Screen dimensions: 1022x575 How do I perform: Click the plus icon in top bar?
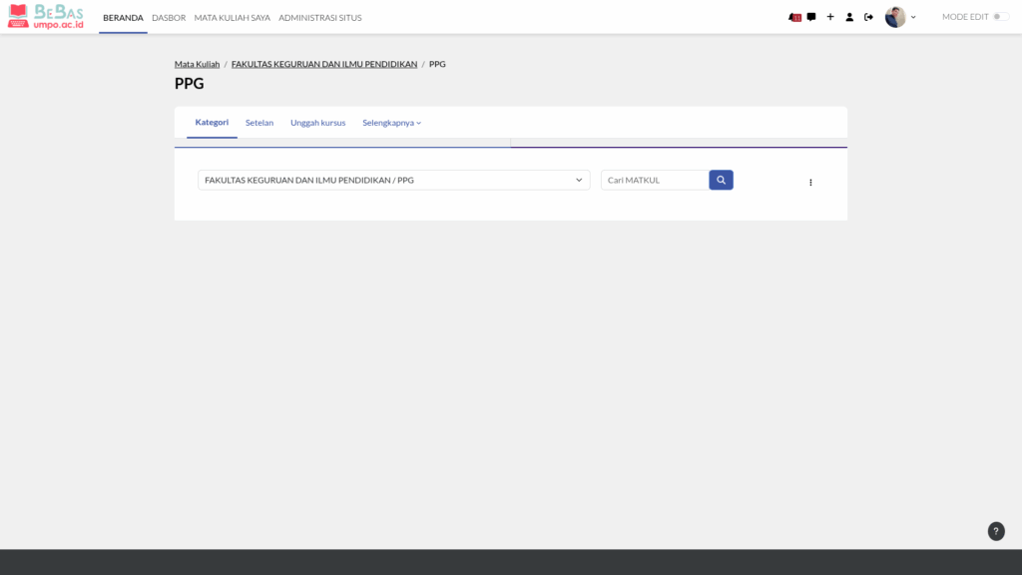tap(830, 17)
